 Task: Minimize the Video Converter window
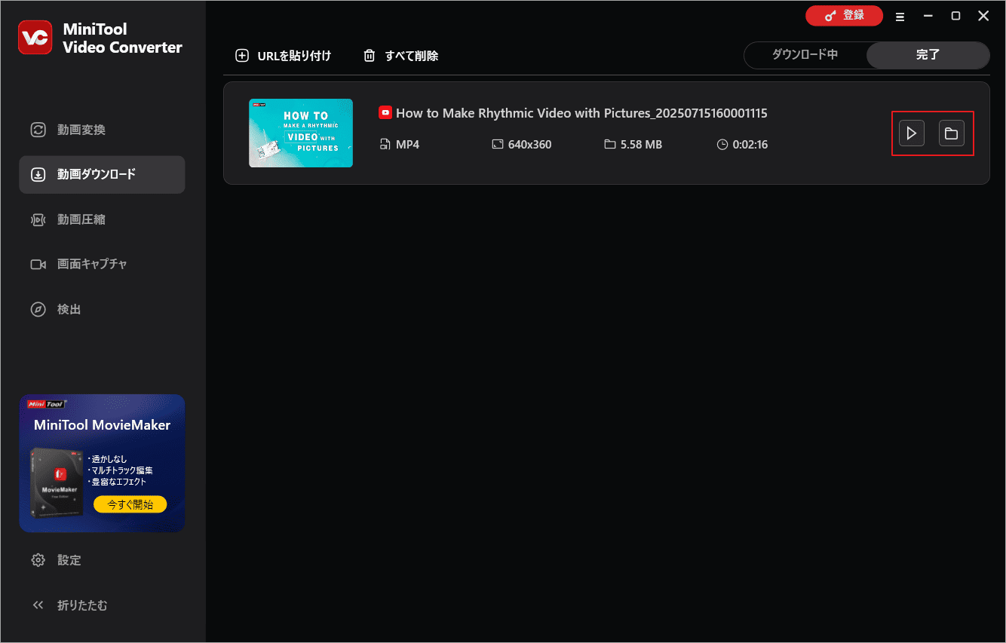coord(928,16)
